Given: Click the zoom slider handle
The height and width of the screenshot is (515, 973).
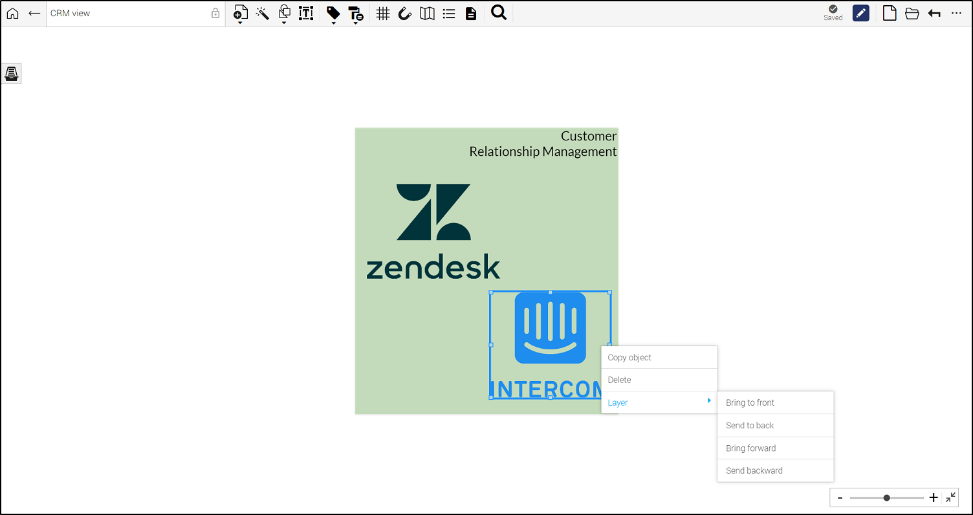Looking at the screenshot, I should [886, 498].
